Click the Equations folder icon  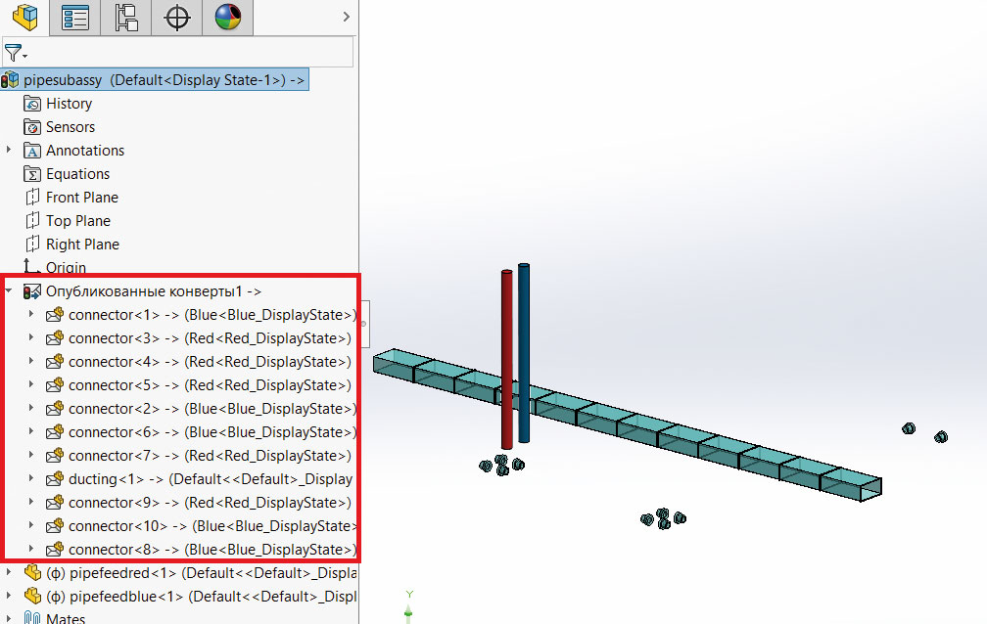[x=32, y=174]
